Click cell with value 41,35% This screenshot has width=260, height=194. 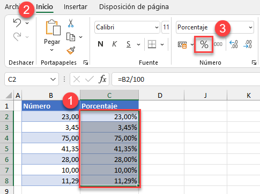[109, 149]
